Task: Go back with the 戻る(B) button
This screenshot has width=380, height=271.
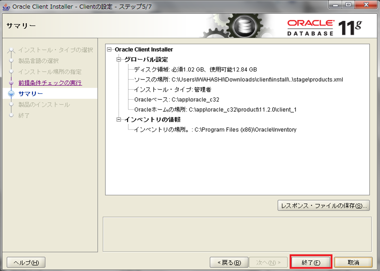Action: [229, 262]
